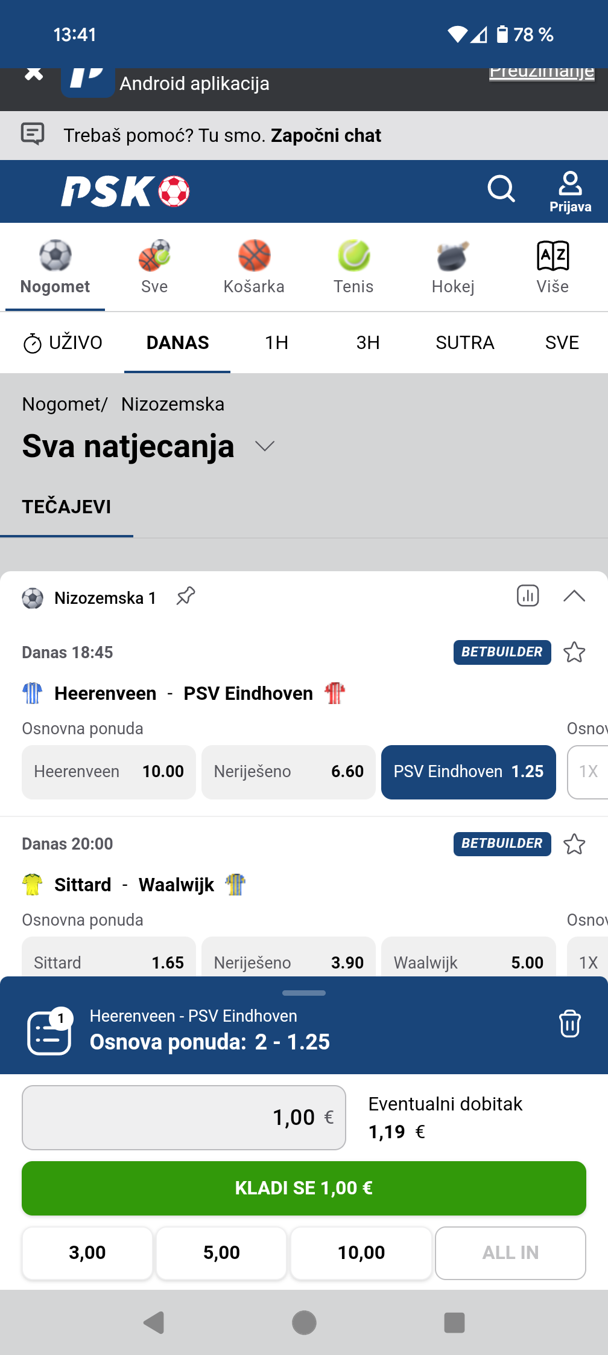Delete bet with trash can icon
This screenshot has width=608, height=1355.
point(570,1023)
